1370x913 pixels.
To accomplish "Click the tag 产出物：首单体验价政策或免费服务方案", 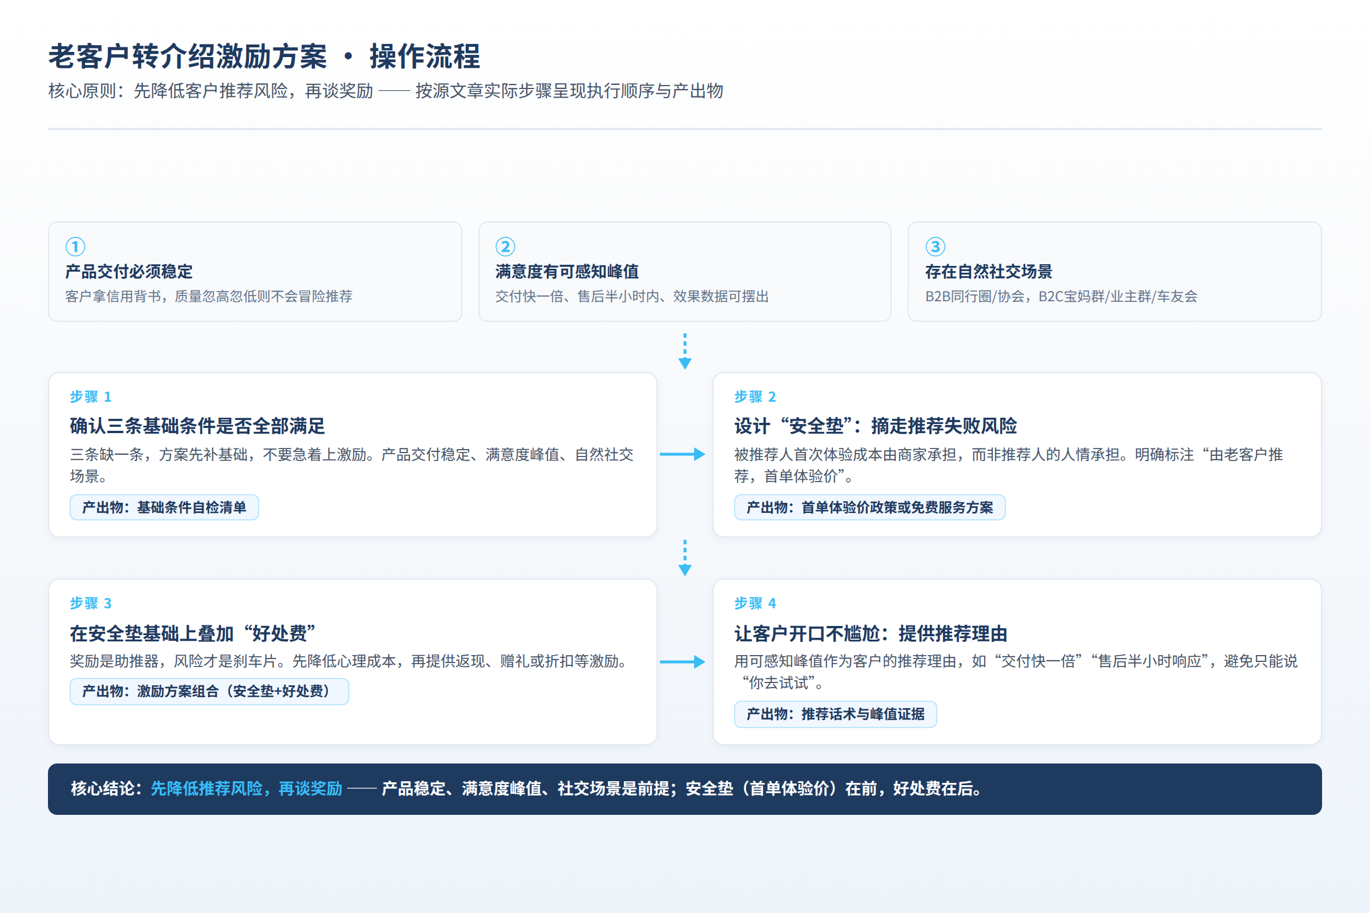I will pyautogui.click(x=869, y=507).
